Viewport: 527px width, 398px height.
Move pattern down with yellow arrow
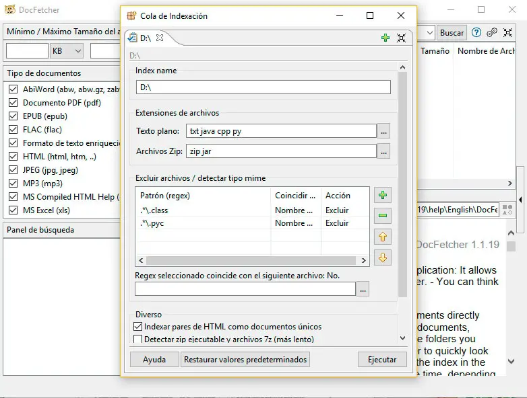click(x=383, y=257)
